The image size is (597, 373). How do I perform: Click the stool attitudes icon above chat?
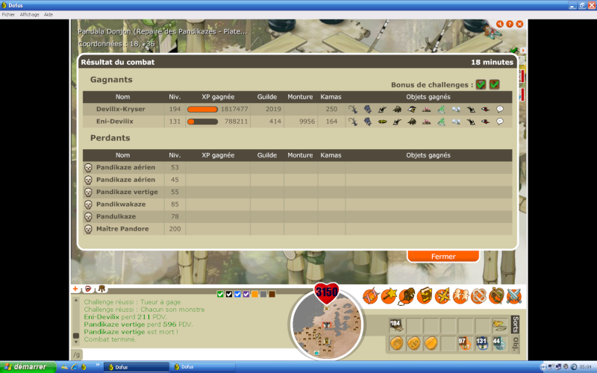(101, 289)
